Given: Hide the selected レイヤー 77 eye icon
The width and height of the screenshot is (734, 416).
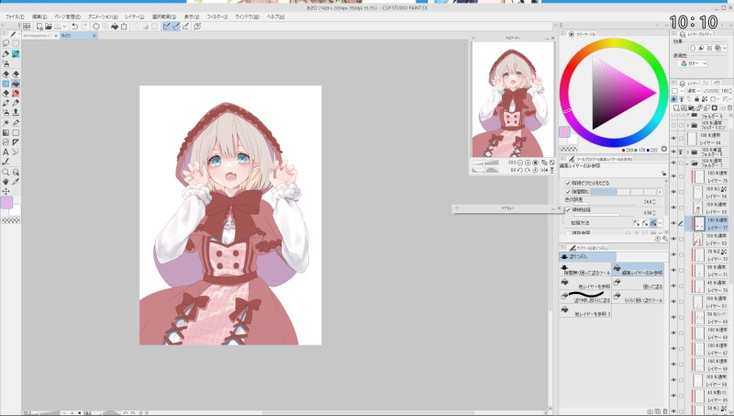Looking at the screenshot, I should (x=673, y=223).
